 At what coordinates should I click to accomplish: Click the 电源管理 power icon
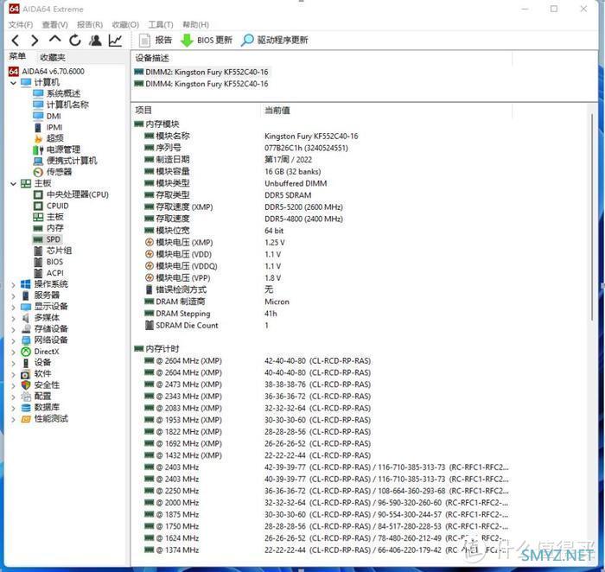click(x=38, y=149)
